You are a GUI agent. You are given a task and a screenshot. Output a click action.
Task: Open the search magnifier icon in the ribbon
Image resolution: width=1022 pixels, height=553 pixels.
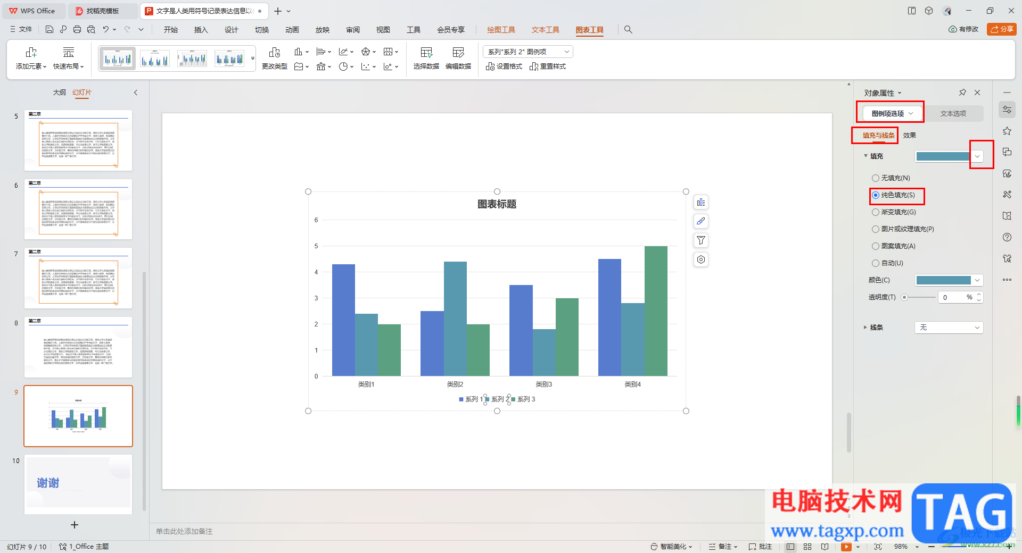tap(628, 30)
